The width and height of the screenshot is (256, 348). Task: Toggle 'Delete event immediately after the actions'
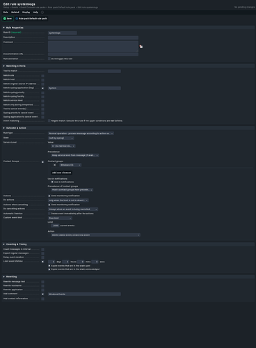pos(49,214)
